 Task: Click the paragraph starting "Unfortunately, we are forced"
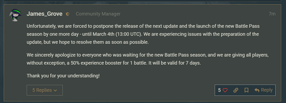click(143, 34)
